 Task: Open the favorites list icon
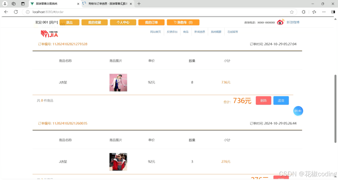click(x=314, y=12)
